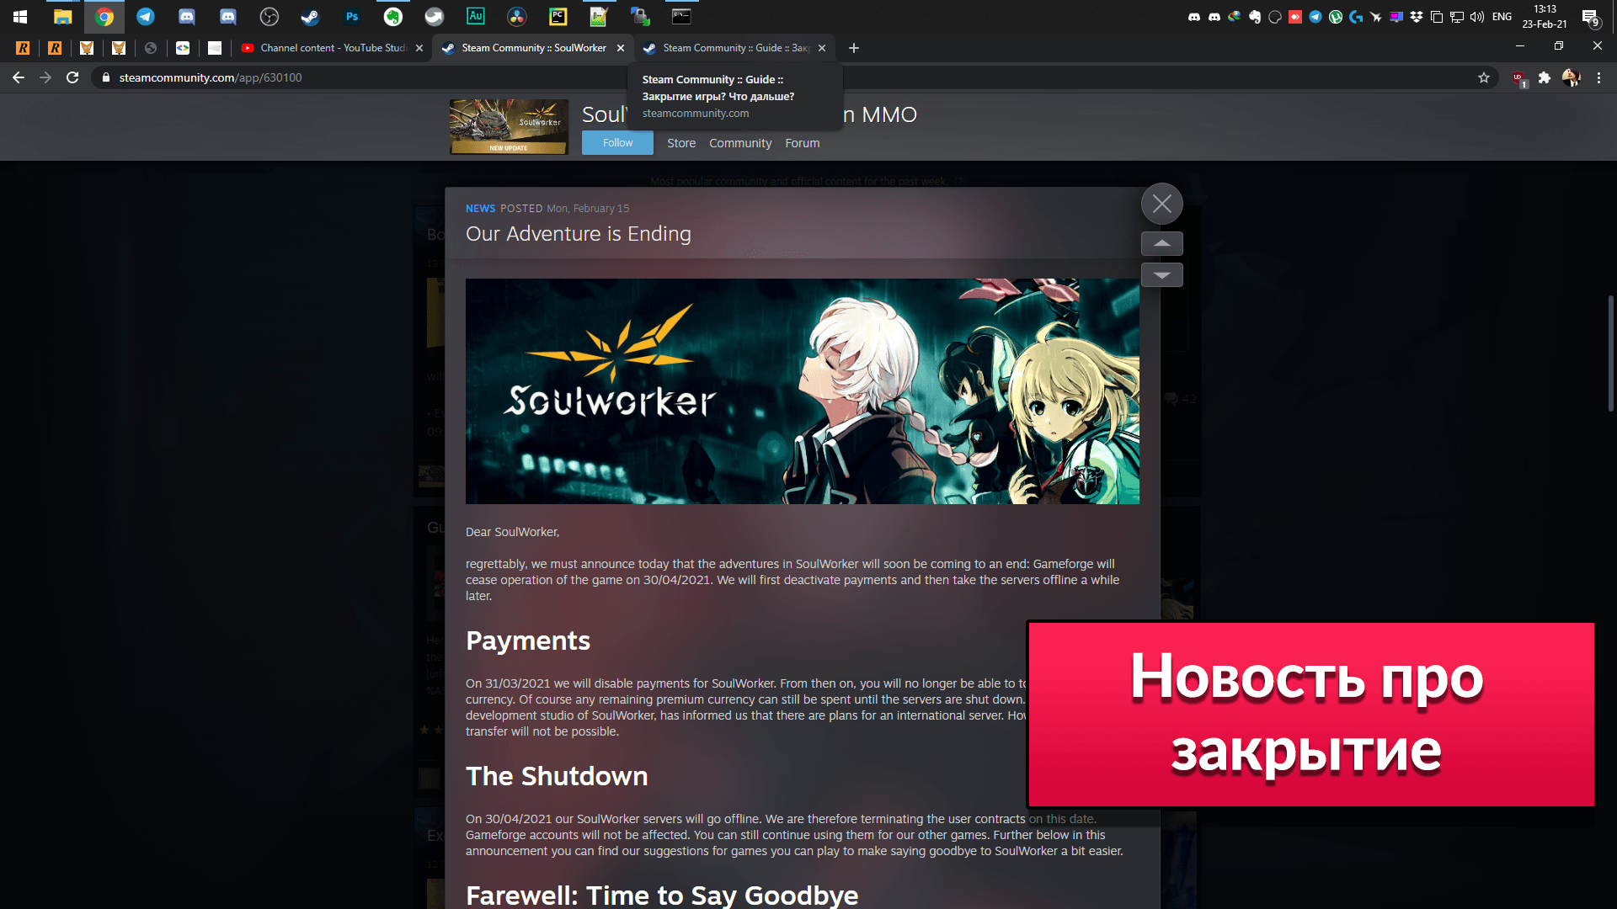Open the Store link
1617x909 pixels.
(681, 143)
